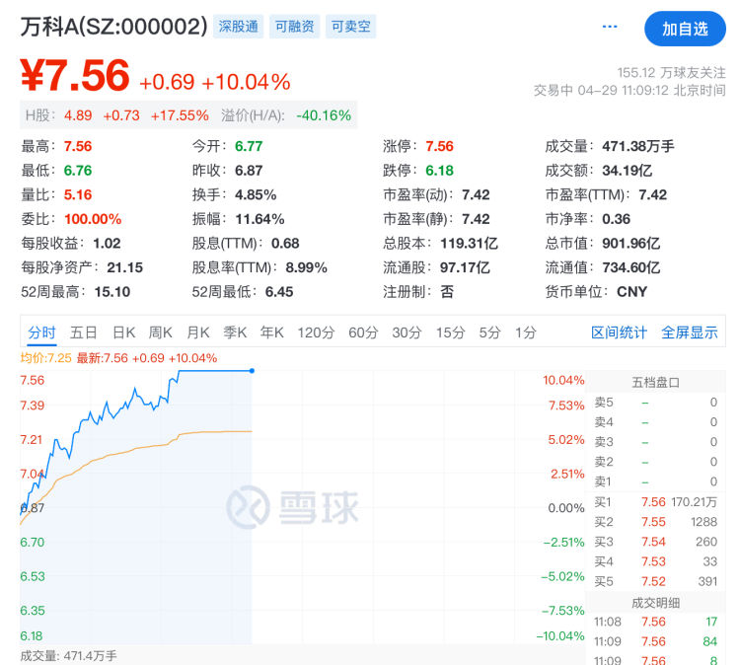Screen dimensions: 740x665
Task: Click the 股息率(TTM) value 8.99%
Action: coord(306,267)
